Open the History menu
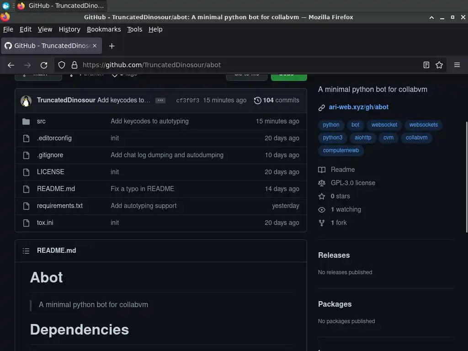Screen dimensions: 468x351 pyautogui.click(x=69, y=29)
